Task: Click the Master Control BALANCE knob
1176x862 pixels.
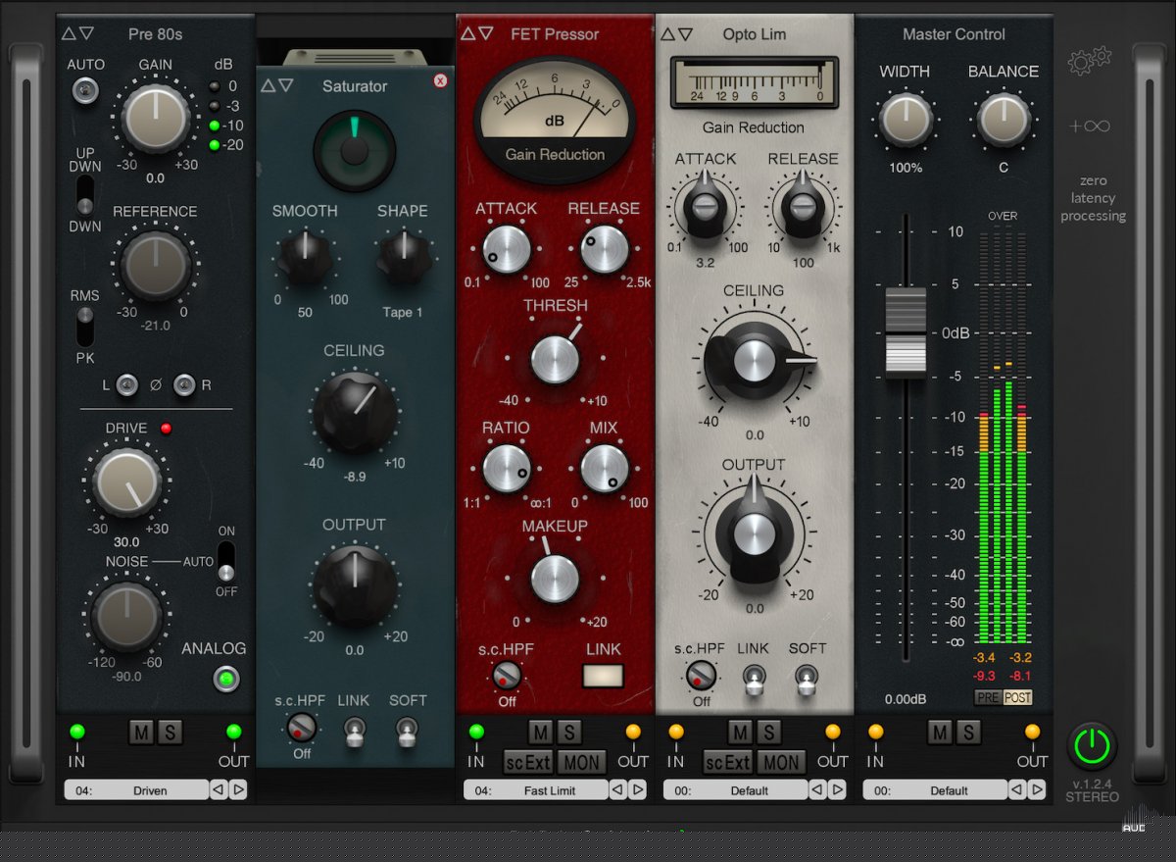Action: click(1004, 120)
